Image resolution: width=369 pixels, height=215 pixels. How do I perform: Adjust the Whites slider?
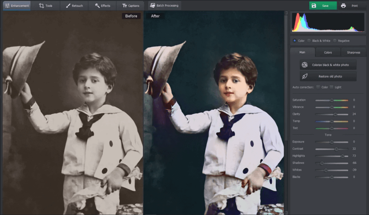point(332,170)
